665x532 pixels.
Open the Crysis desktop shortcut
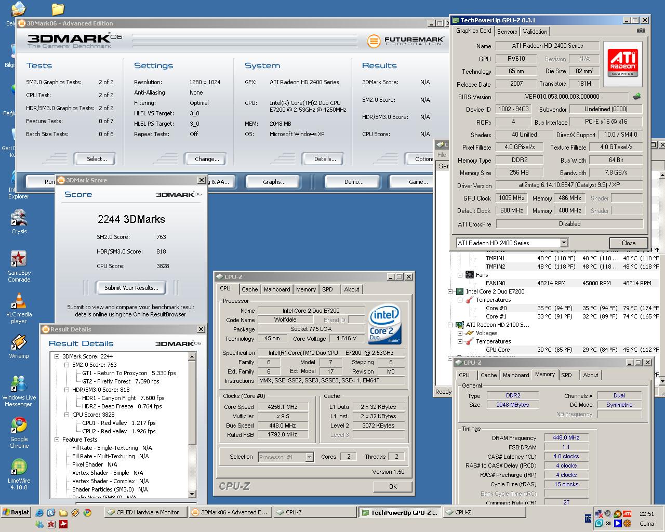pos(19,221)
